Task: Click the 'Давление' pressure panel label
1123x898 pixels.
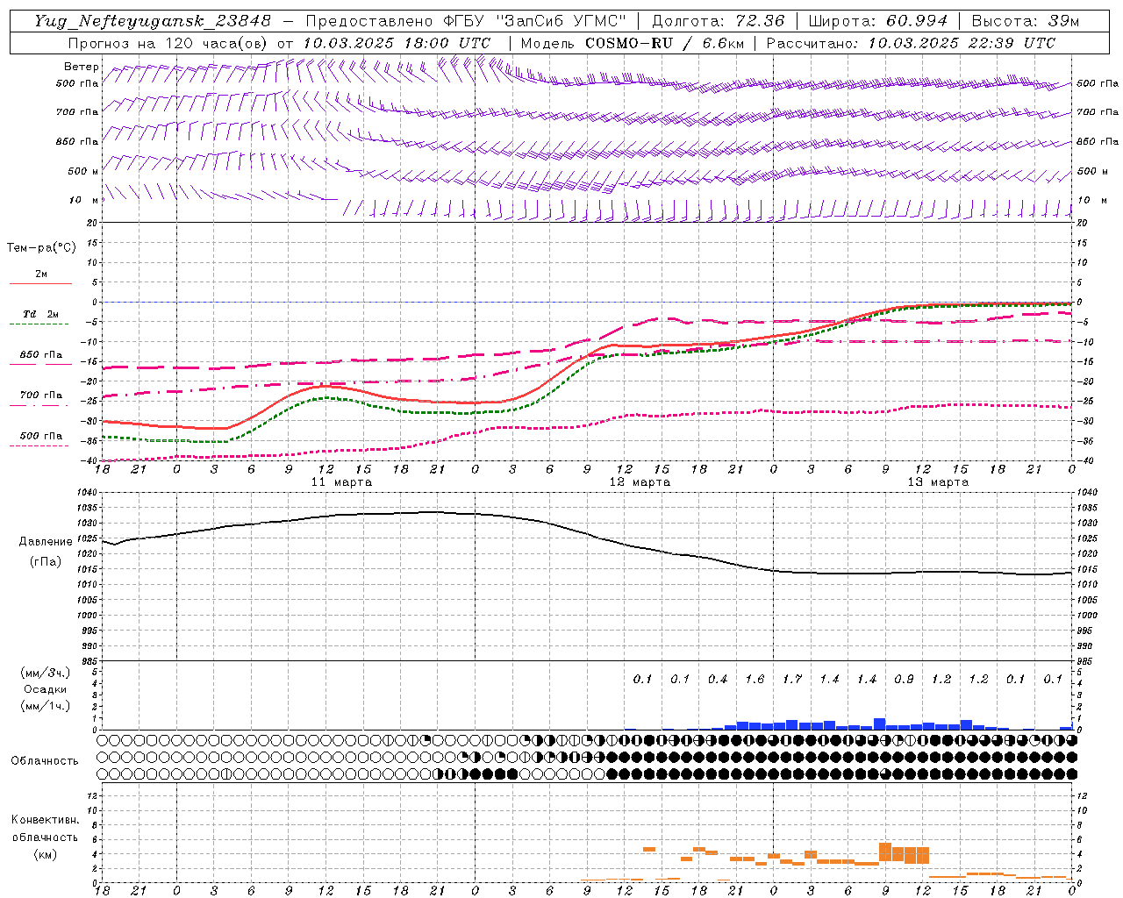Action: (46, 542)
